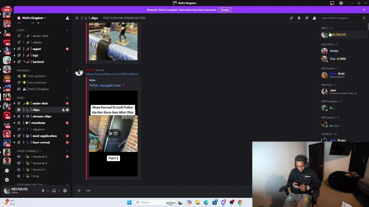Open user settings gear icon
Viewport: 369px width, 207px height.
pyautogui.click(x=65, y=191)
